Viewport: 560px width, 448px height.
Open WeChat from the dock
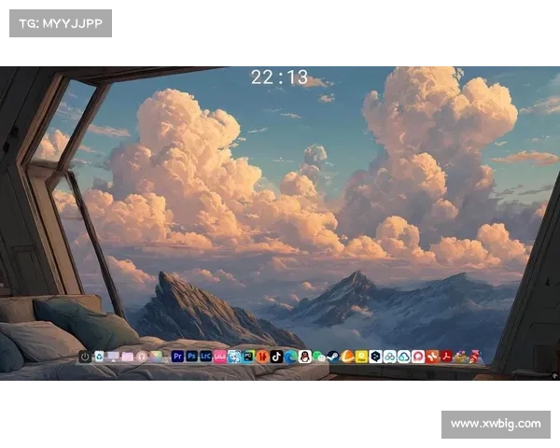click(x=318, y=356)
